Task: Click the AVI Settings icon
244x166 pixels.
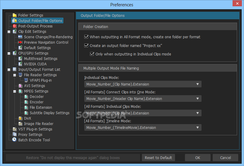Action: tap(20, 86)
